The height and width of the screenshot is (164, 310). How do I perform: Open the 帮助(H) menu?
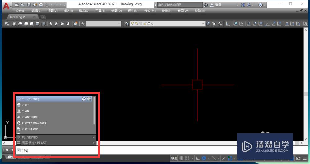(x=200, y=11)
